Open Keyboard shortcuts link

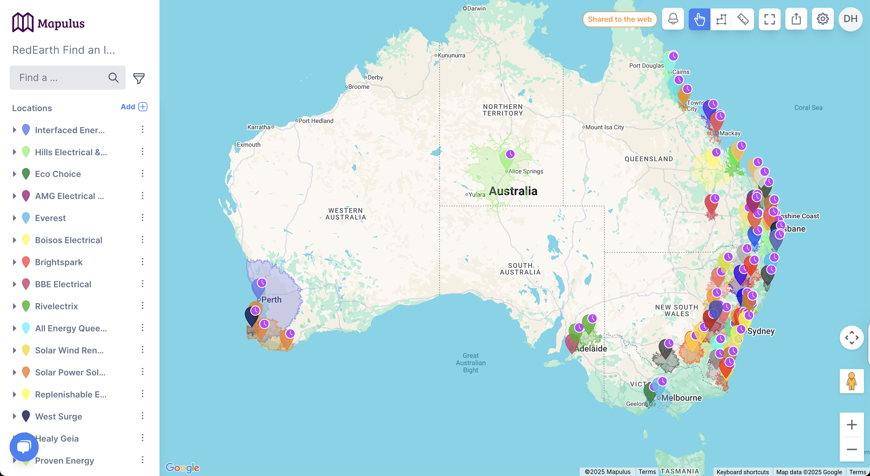743,472
